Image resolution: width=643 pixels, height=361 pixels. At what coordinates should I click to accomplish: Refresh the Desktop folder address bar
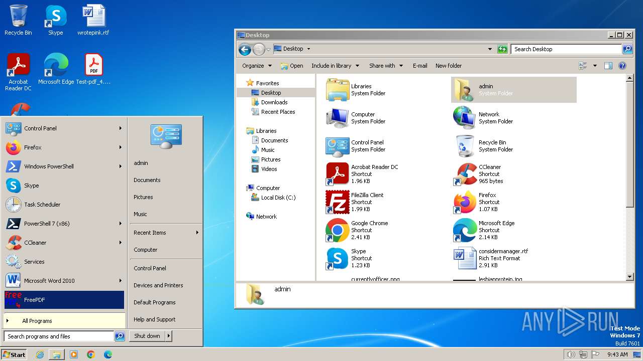[502, 49]
